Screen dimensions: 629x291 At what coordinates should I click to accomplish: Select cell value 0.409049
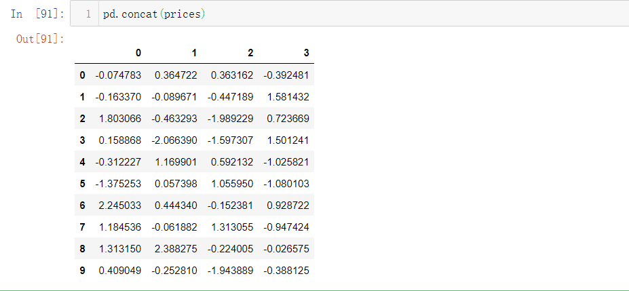point(120,271)
